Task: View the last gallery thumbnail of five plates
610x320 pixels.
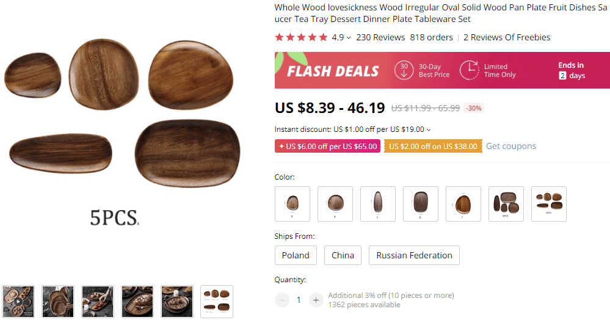Action: (217, 302)
